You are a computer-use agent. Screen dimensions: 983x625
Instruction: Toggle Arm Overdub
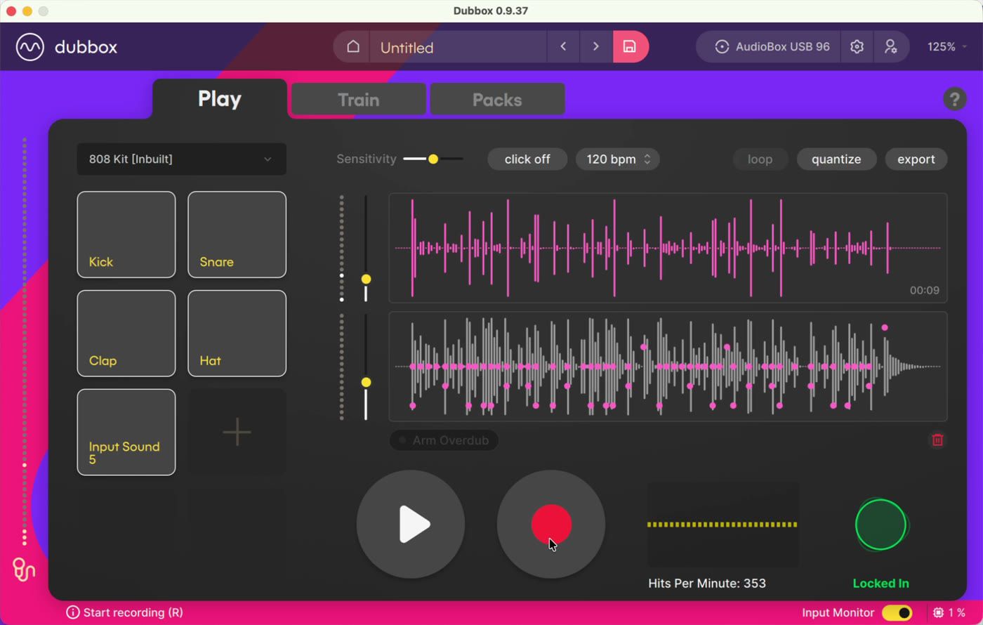click(x=444, y=440)
